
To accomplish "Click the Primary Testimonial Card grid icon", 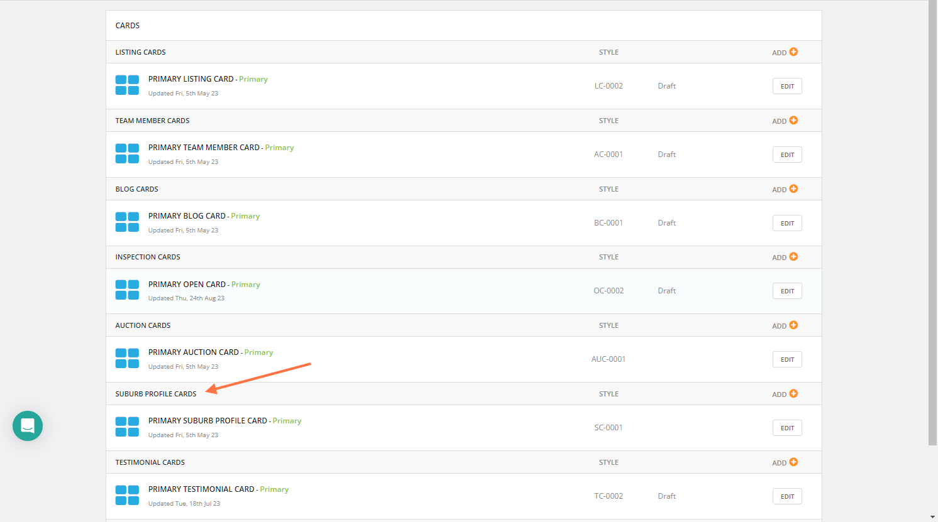I will pos(127,496).
